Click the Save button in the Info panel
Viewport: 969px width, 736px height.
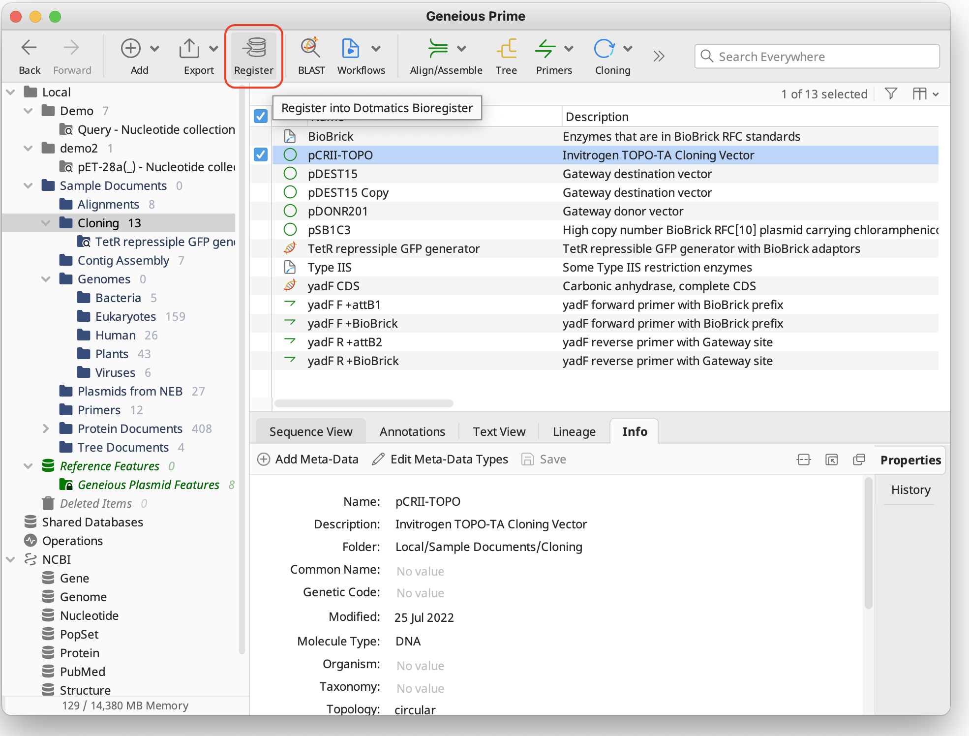[544, 459]
